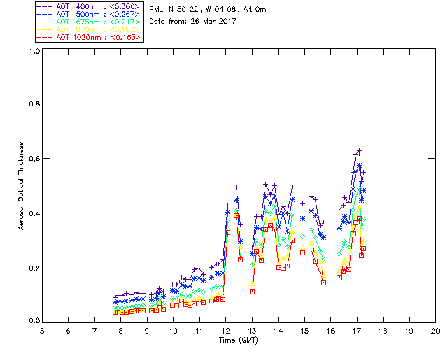Viewport: 448px width, 358px height.
Task: Click the AOT 1020nm legend entry
Action: 89,37
